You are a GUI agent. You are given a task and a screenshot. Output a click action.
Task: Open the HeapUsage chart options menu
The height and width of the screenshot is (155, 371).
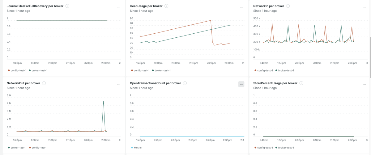pos(241,7)
